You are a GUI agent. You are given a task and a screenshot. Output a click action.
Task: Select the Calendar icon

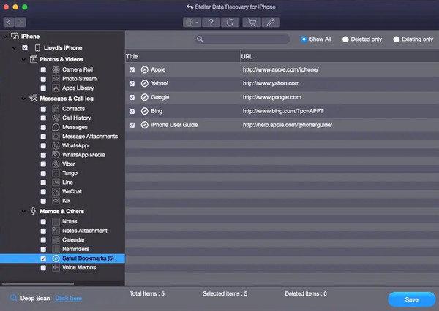click(56, 240)
